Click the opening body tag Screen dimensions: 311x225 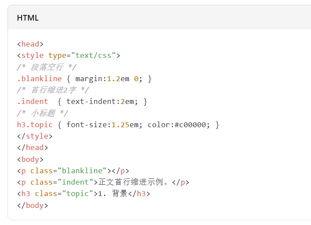pos(30,159)
